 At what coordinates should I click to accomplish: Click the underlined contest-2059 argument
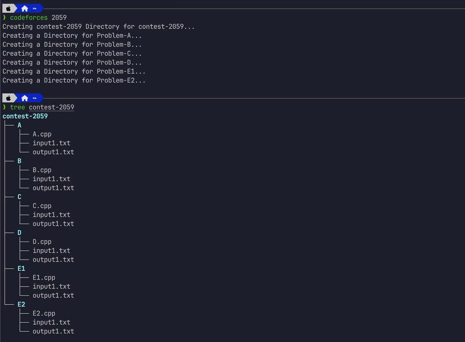click(52, 107)
